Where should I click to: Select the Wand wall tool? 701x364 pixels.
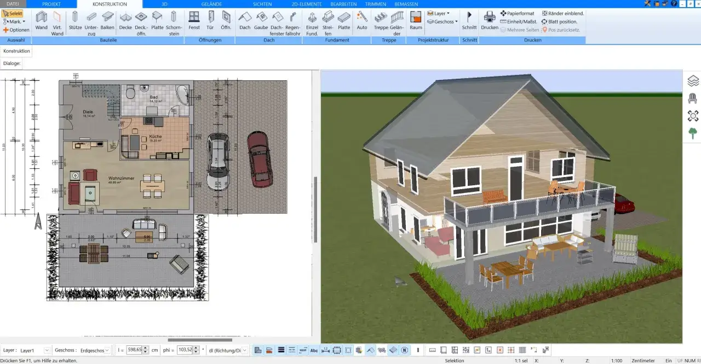pos(41,21)
